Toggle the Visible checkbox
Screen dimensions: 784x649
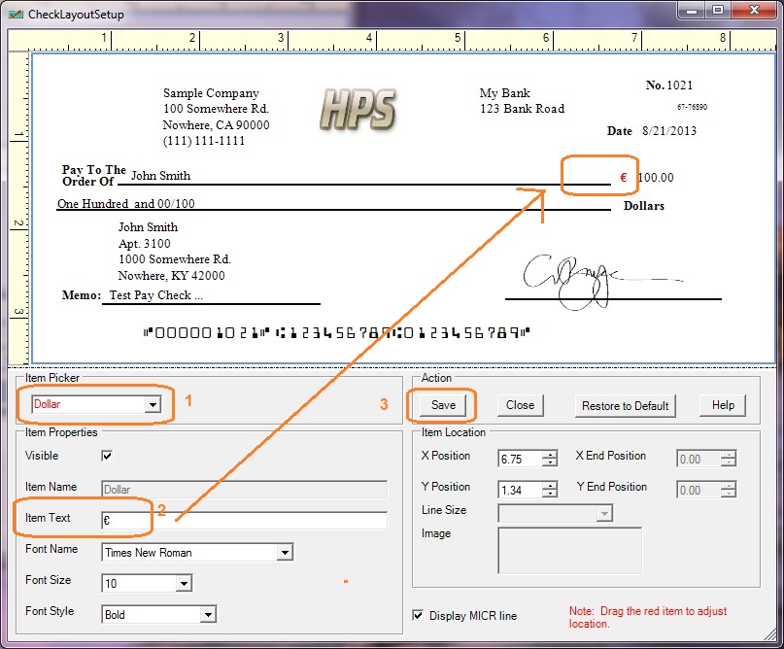click(107, 456)
